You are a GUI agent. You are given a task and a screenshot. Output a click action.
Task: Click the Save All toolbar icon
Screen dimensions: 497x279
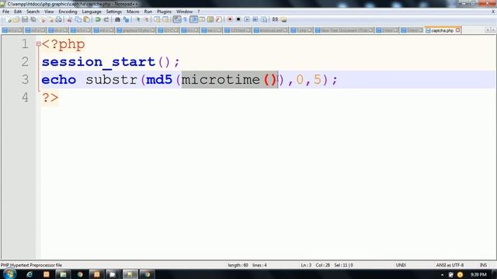(33, 19)
